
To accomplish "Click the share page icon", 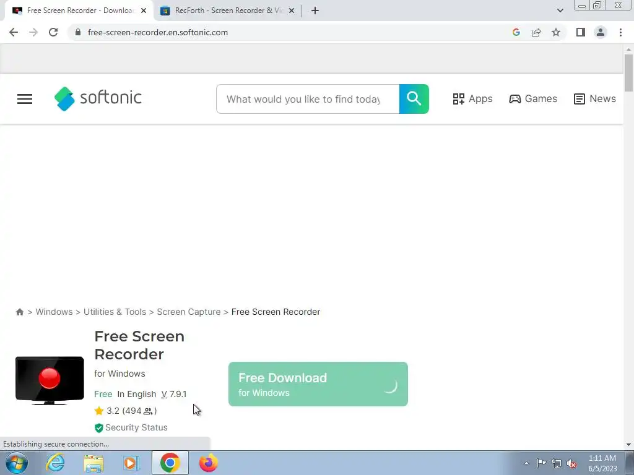I will [x=536, y=32].
